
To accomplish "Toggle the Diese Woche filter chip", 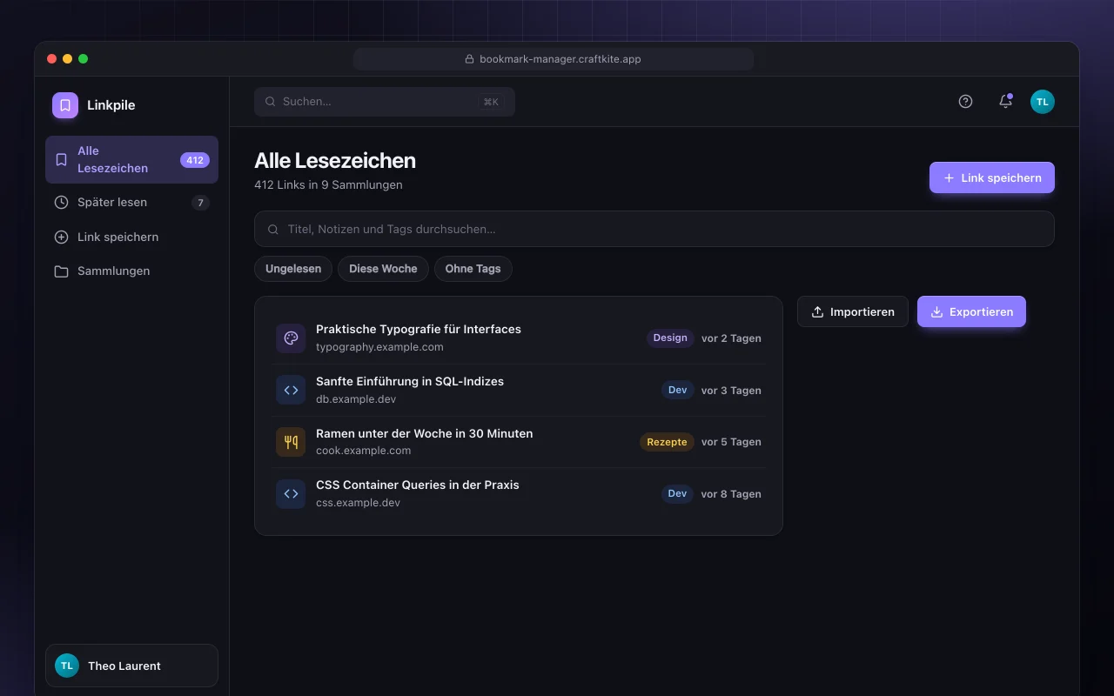I will pos(383,269).
